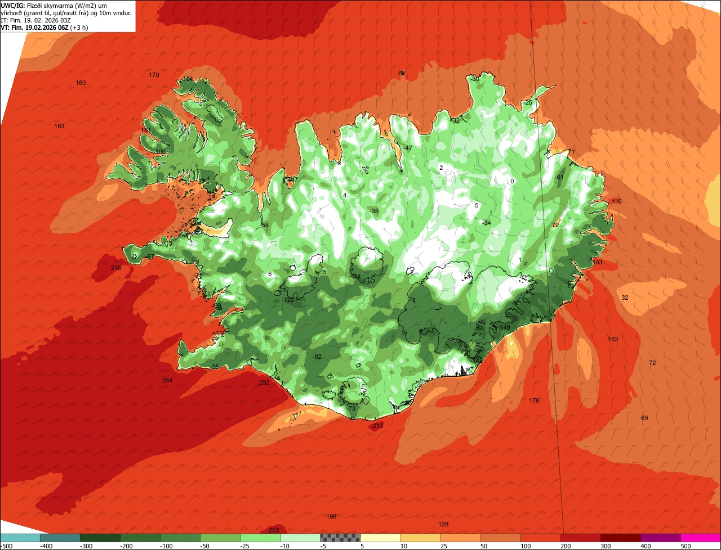This screenshot has height=550, width=721.
Task: Click the map value '-30' at the northern tip
Action: (x=475, y=79)
